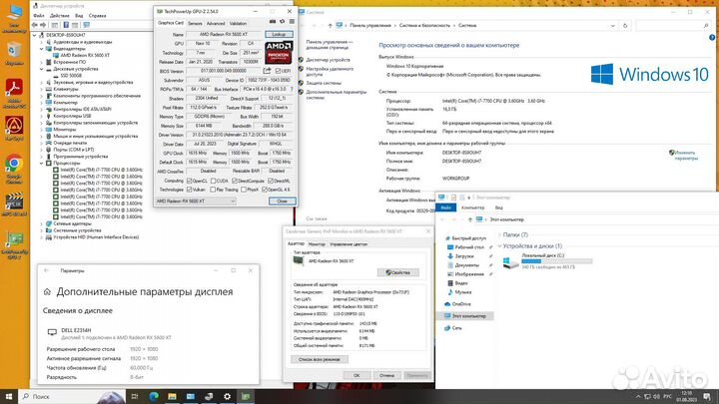Click the AMD Radeon logo in GPU-Z

click(279, 52)
